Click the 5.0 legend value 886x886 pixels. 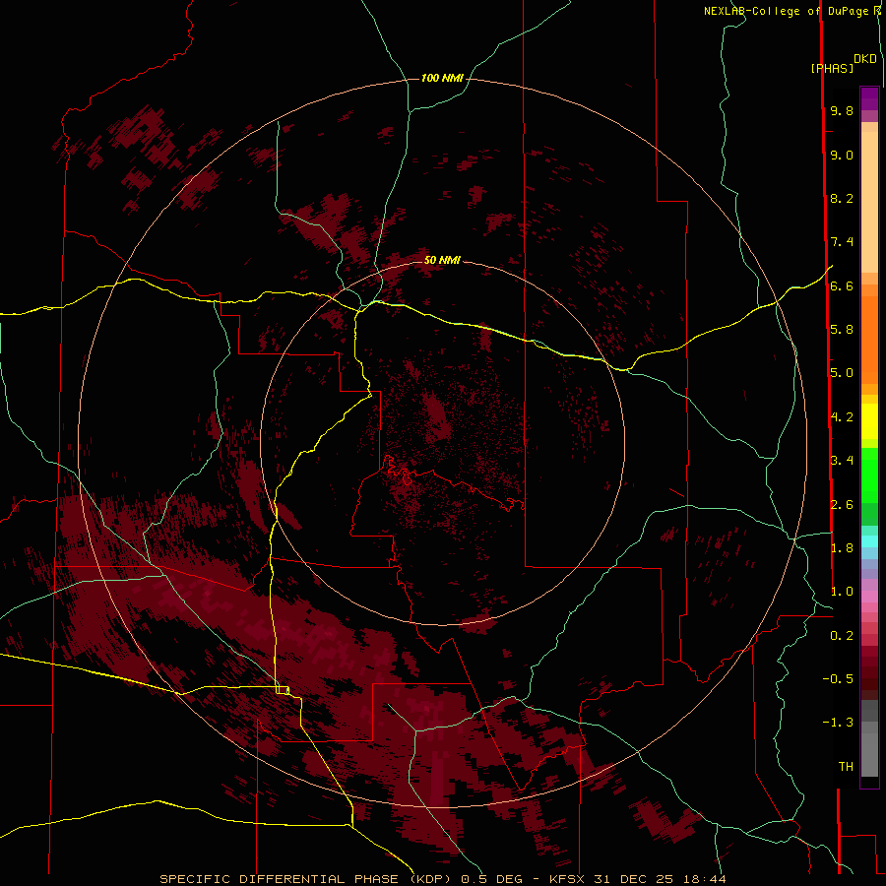coord(842,373)
